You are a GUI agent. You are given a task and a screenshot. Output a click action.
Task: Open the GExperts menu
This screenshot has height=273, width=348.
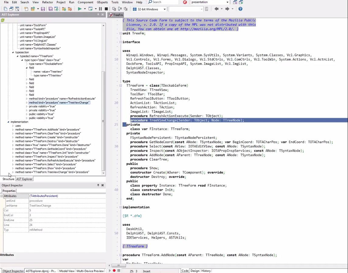[x=102, y=2]
